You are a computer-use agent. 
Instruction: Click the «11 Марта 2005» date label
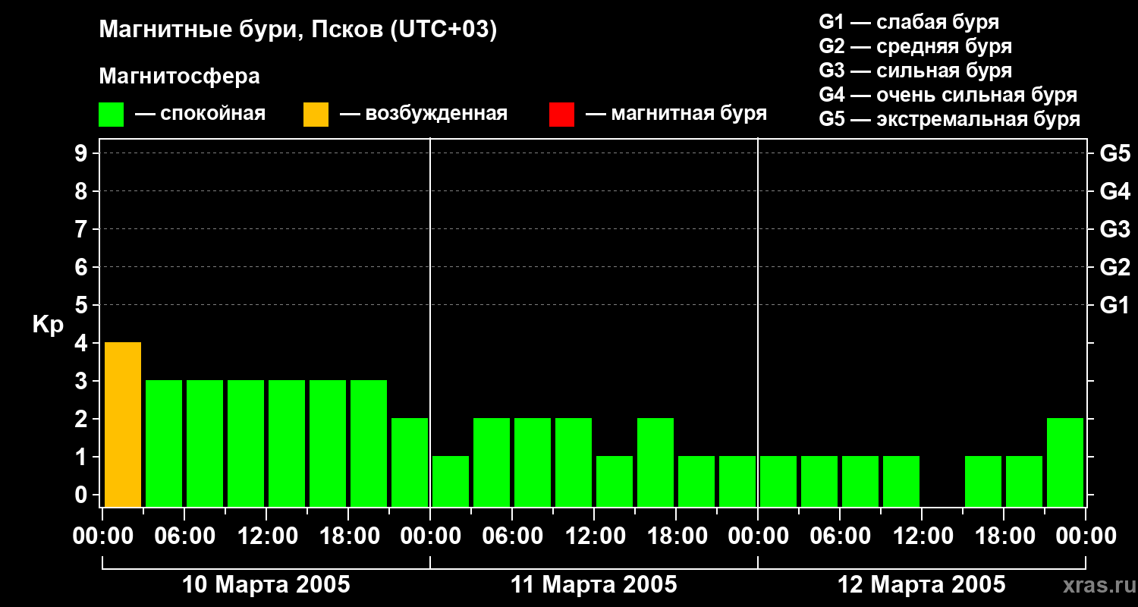(x=593, y=585)
